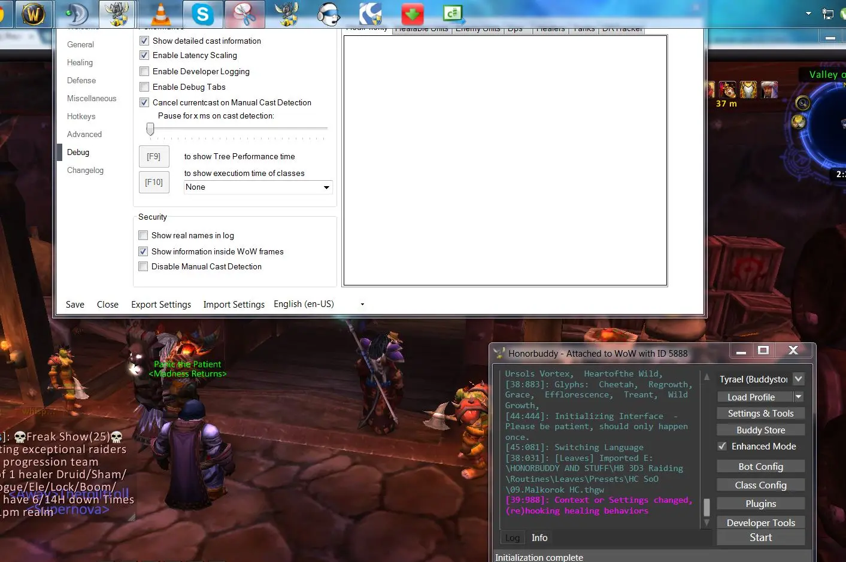Show hidden system tray icons
The width and height of the screenshot is (846, 562).
(x=808, y=13)
